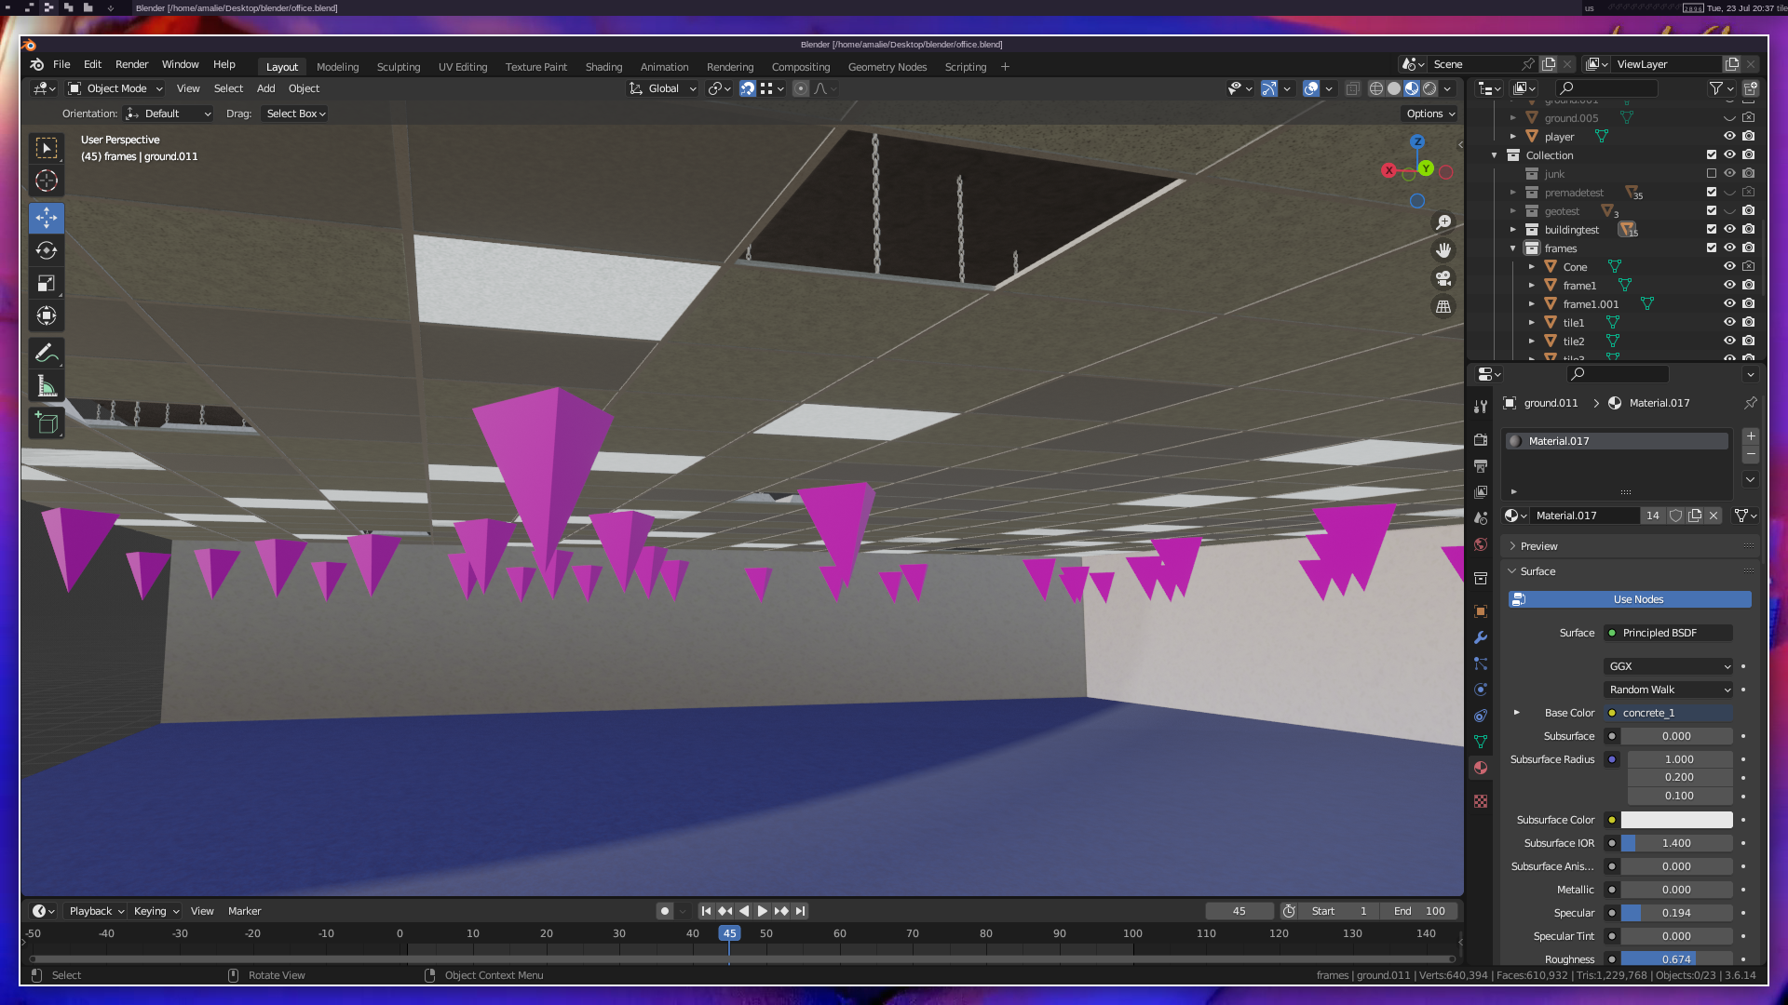Switch to the Shading workspace tab
This screenshot has height=1005, width=1788.
tap(603, 67)
